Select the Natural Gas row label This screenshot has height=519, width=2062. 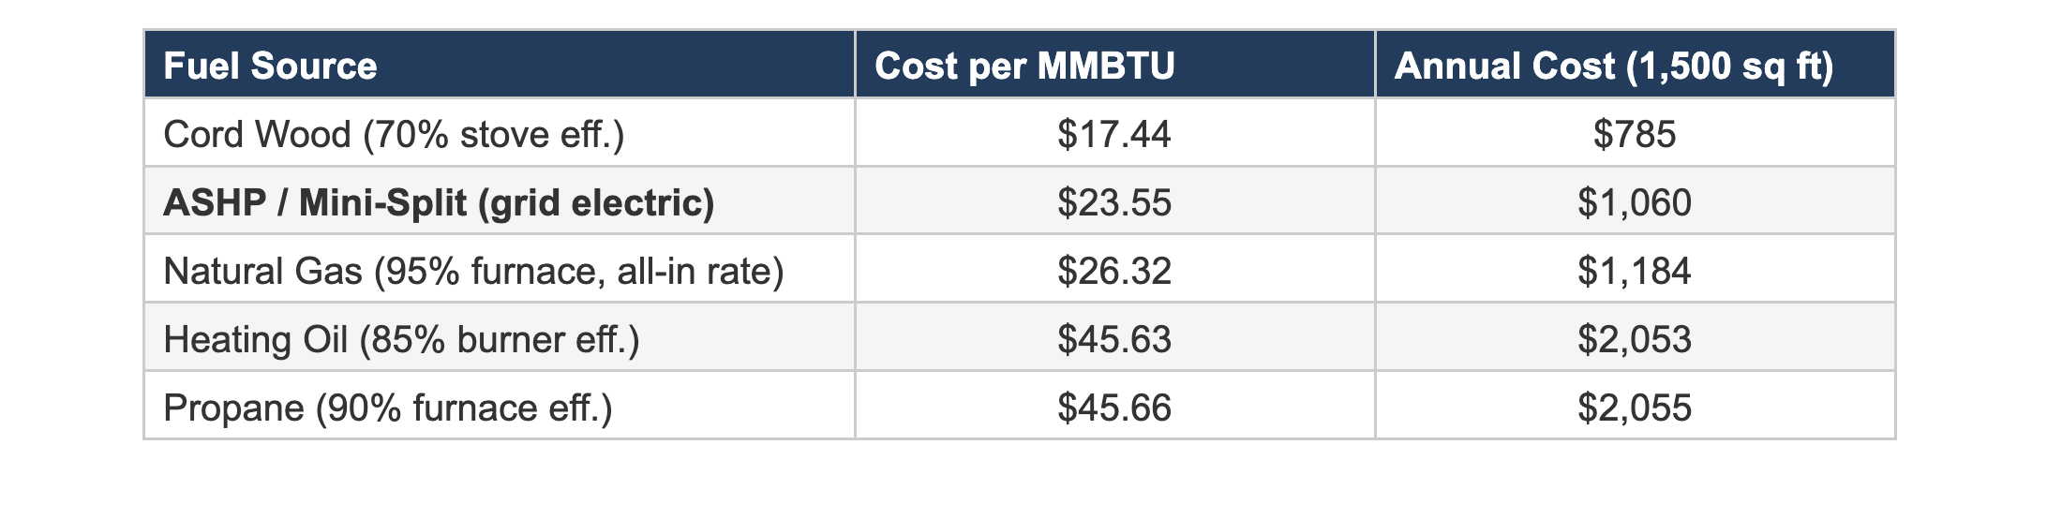point(473,271)
